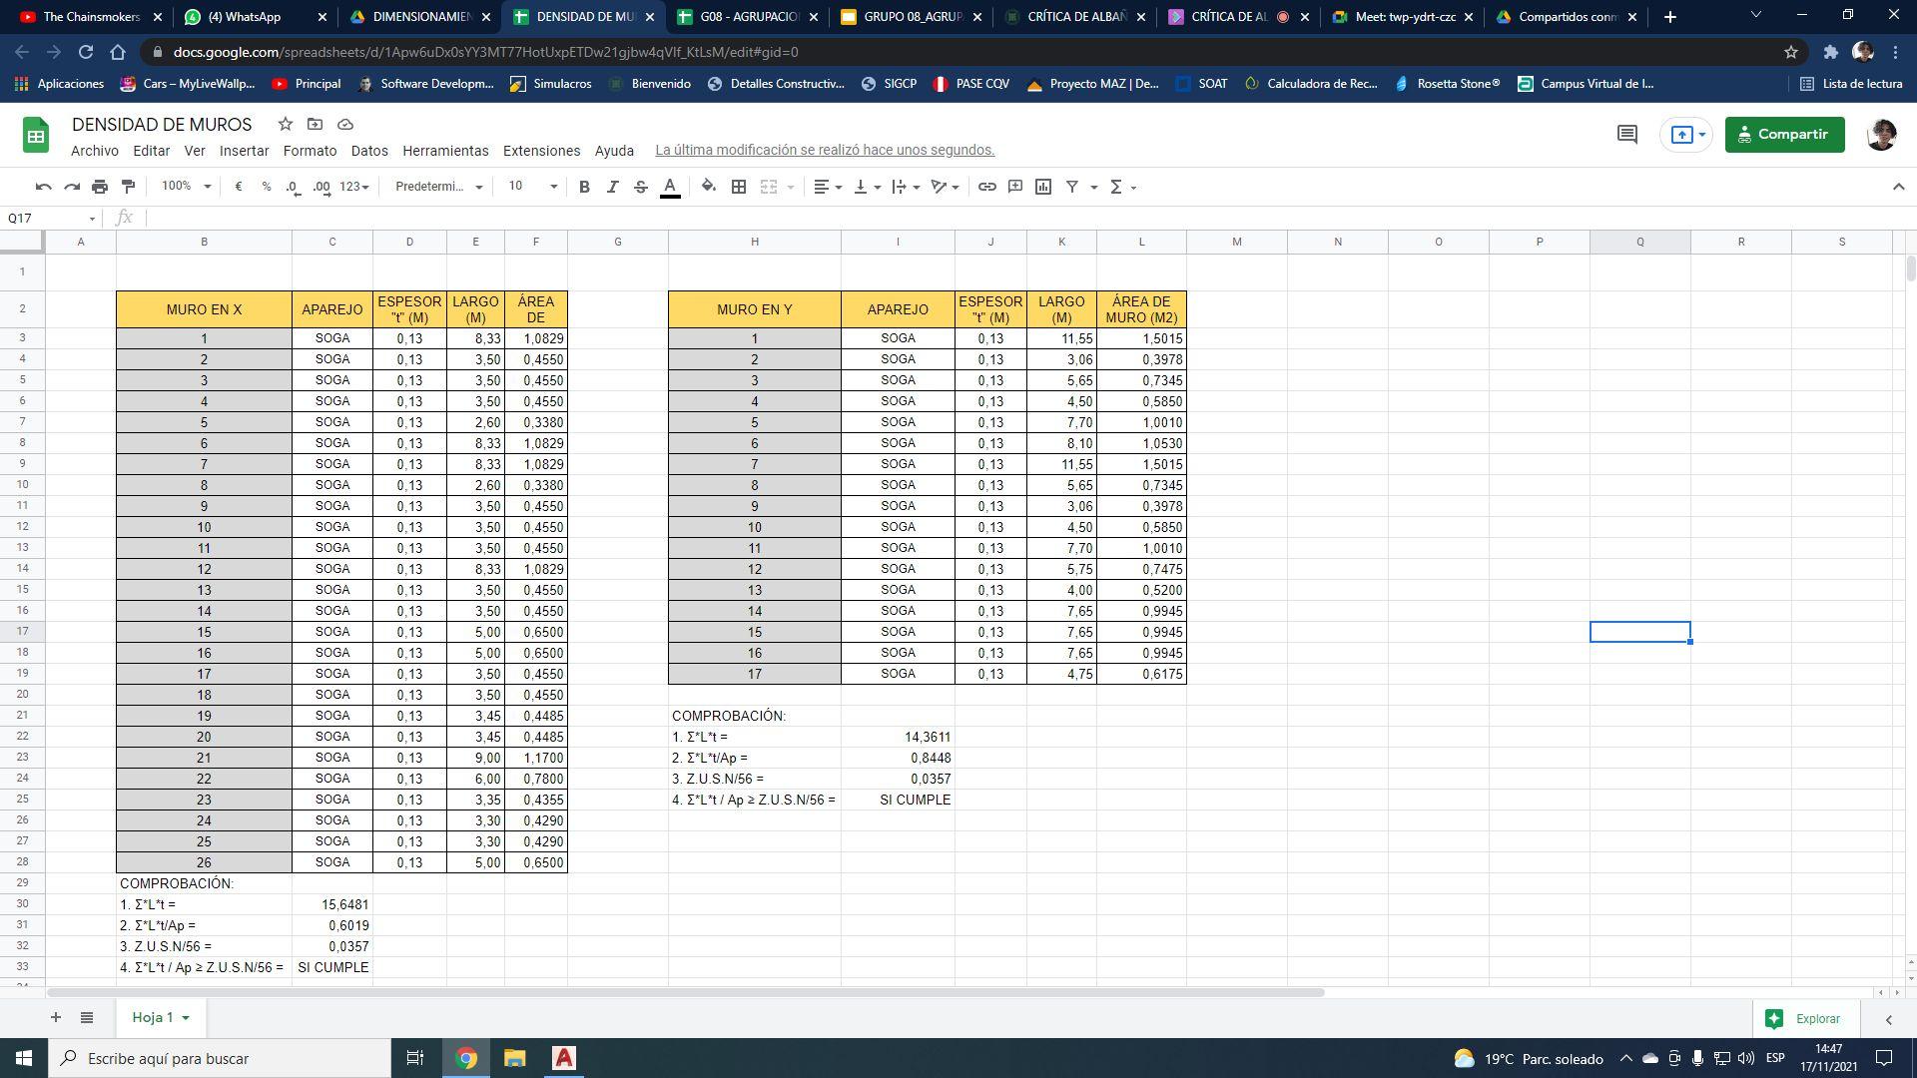Click the print icon
The width and height of the screenshot is (1917, 1078).
(100, 187)
